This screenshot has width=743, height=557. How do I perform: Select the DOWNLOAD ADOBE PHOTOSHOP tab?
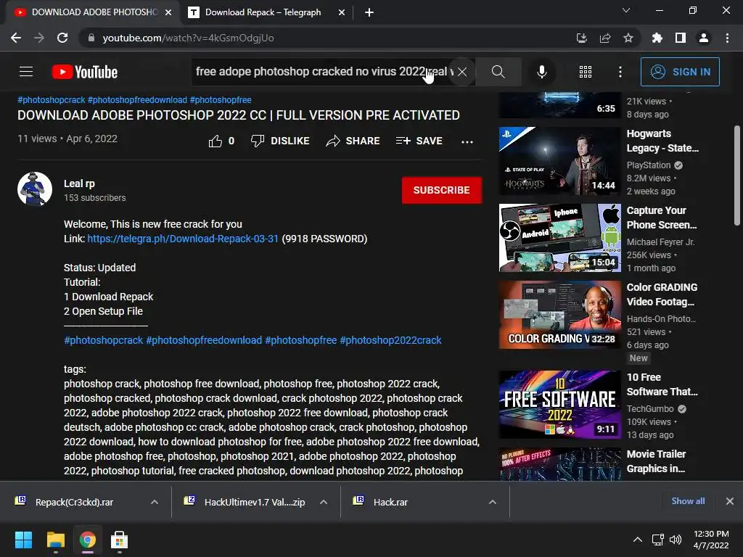[x=90, y=12]
